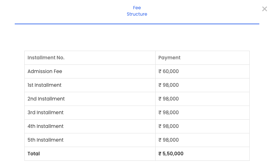Click the '3rd Installment' row label
This screenshot has width=275, height=163.
45,113
